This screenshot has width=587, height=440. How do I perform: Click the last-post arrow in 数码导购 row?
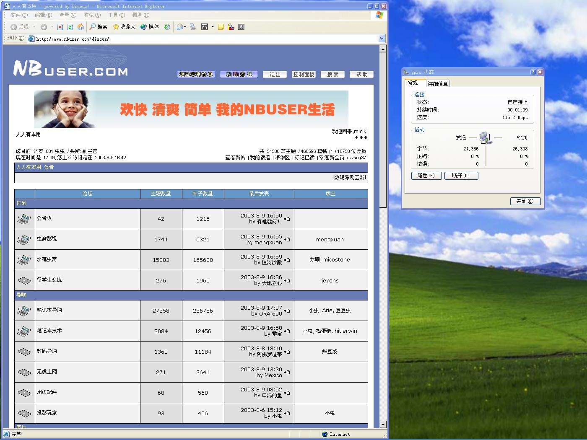(x=287, y=352)
